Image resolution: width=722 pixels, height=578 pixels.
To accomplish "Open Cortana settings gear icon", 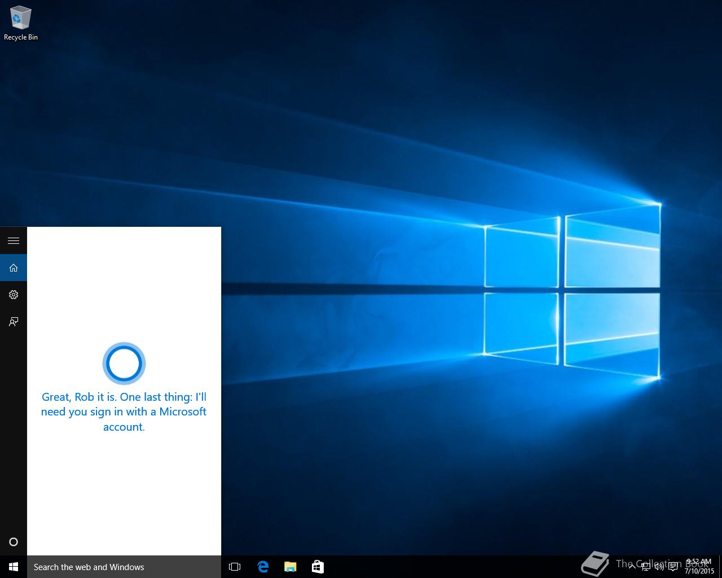I will tap(14, 295).
